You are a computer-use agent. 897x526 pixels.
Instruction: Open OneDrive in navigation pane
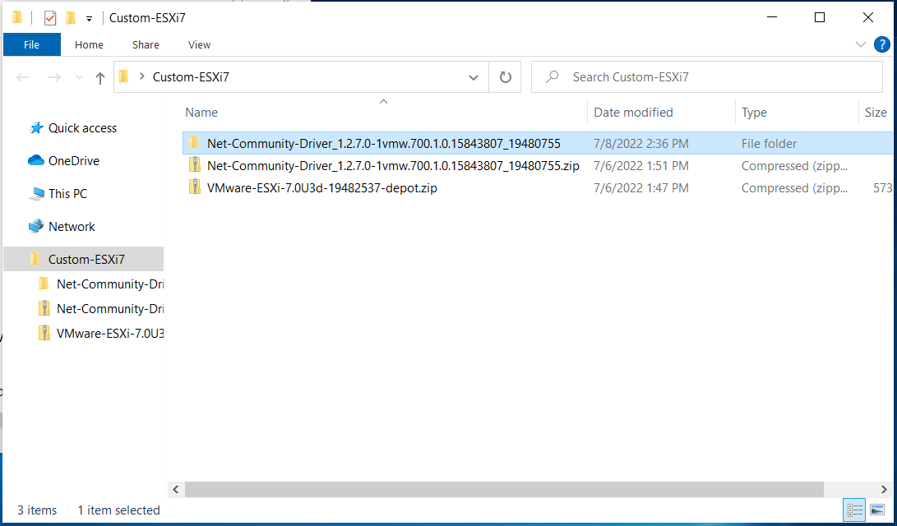(74, 160)
